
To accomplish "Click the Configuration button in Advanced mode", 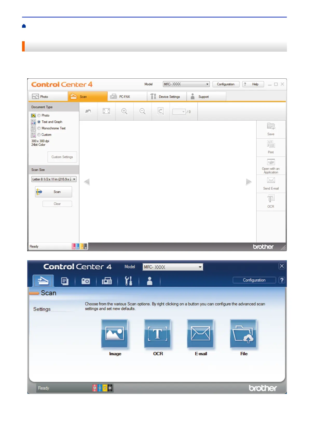I will point(254,280).
